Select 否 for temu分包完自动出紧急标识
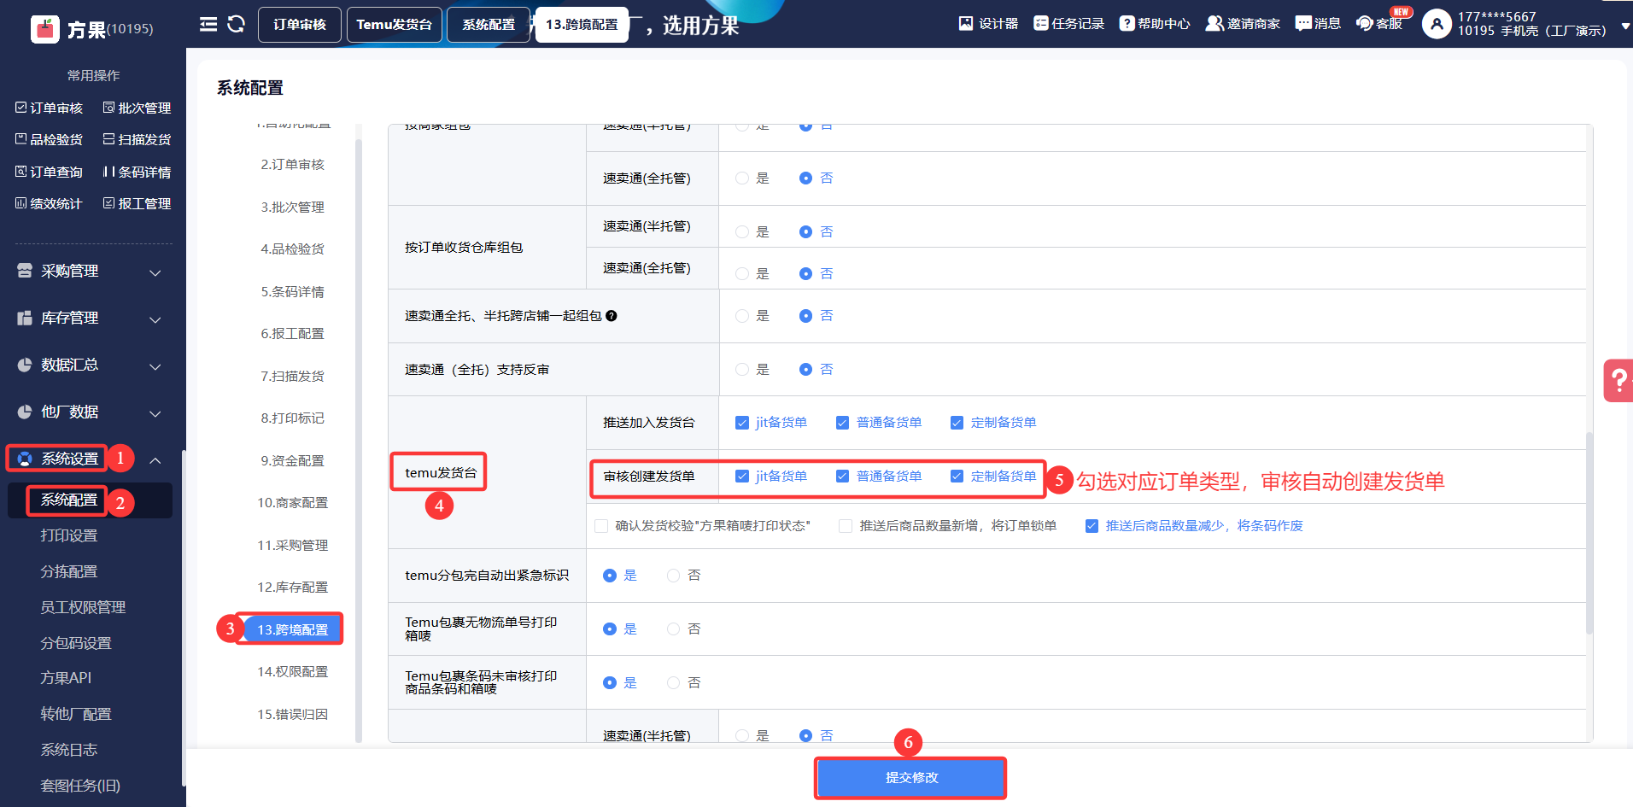The width and height of the screenshot is (1633, 807). pyautogui.click(x=674, y=576)
